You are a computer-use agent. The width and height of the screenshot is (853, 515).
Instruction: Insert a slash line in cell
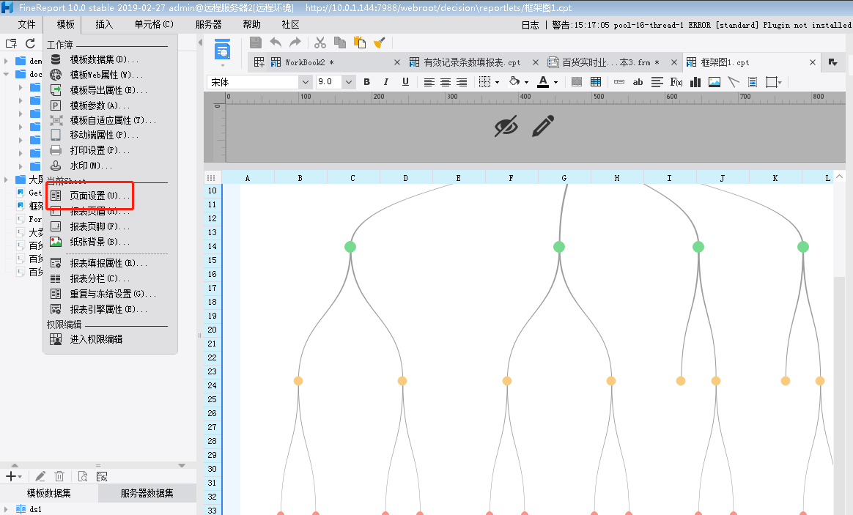pyautogui.click(x=734, y=82)
